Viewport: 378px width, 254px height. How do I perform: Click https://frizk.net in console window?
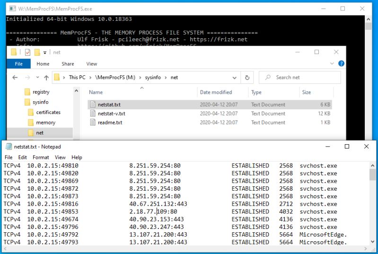[x=219, y=39]
